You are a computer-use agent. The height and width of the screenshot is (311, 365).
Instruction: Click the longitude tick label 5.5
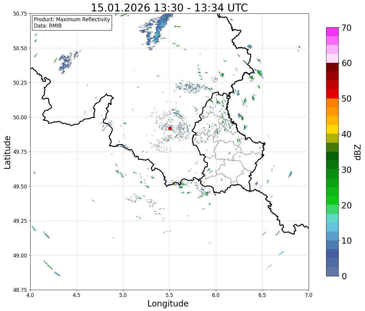(169, 295)
